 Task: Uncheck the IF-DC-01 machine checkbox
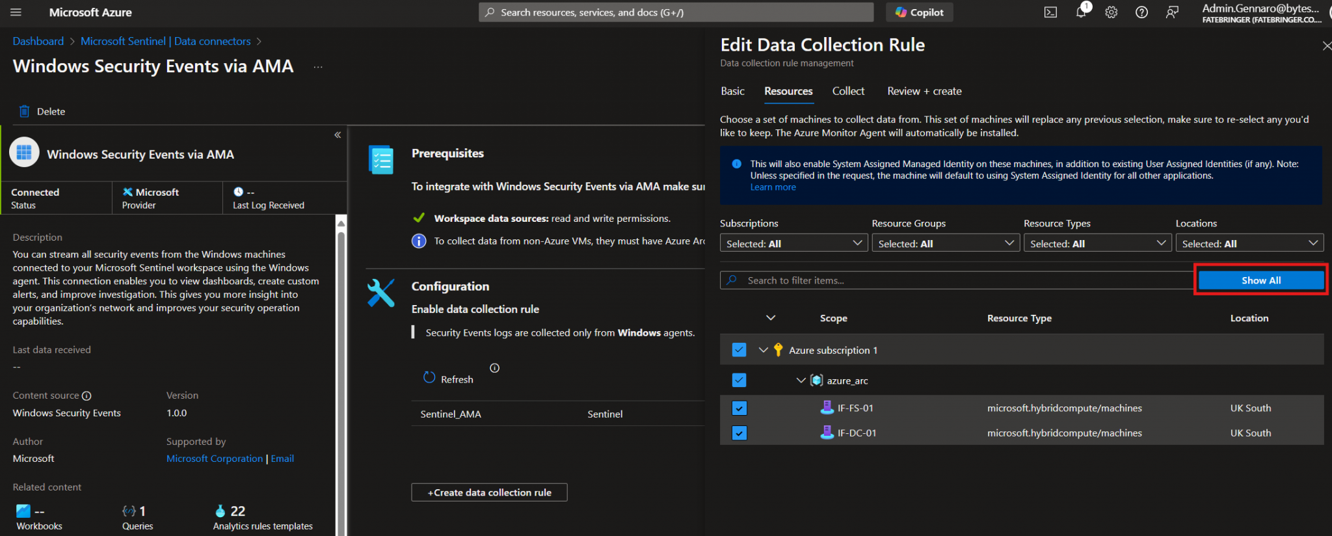tap(739, 433)
